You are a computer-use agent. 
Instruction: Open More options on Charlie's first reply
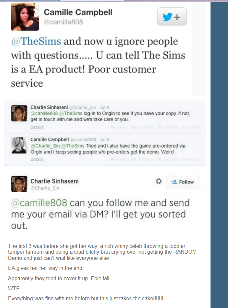[x=191, y=127]
